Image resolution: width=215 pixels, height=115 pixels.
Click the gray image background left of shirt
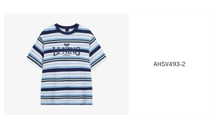coord(15,64)
